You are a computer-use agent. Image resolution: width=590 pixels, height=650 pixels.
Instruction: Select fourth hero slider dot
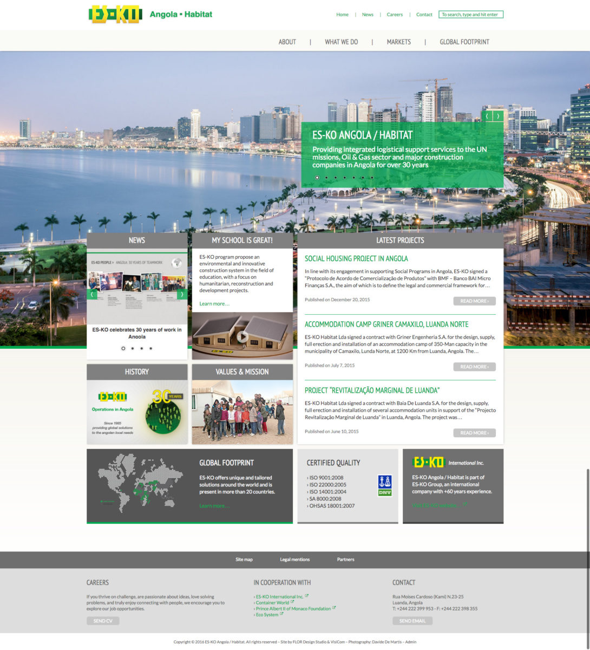345,177
